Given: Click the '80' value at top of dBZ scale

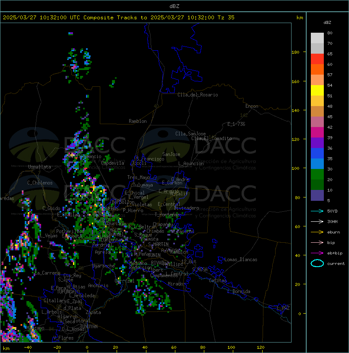Looking at the screenshot, I should tap(330, 33).
